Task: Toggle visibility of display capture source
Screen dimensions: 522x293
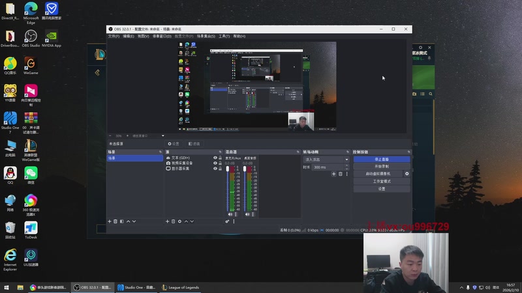Action: 215,169
